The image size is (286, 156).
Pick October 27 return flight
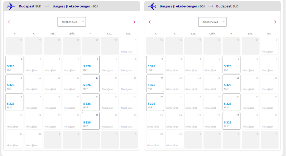[x=232, y=121]
